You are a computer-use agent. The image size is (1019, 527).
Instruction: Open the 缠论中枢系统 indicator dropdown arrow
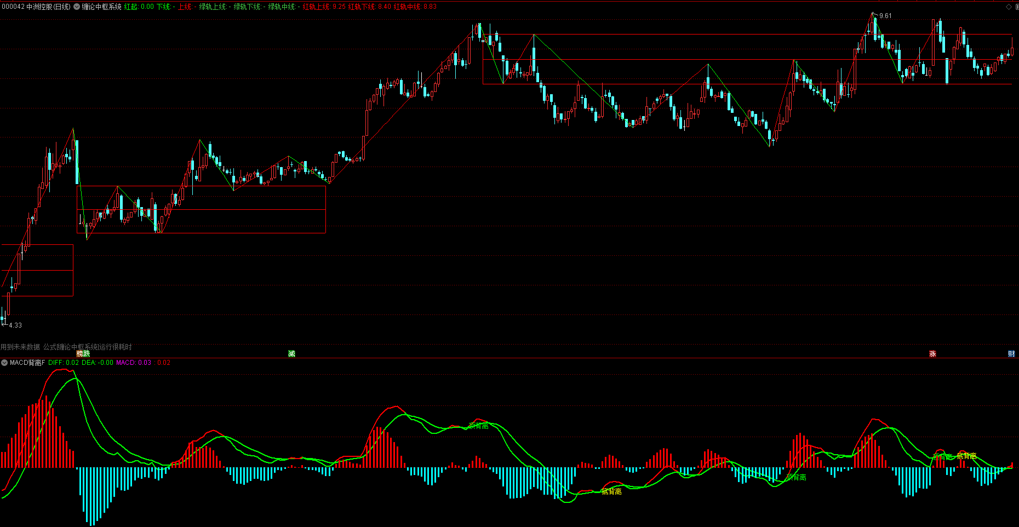(77, 7)
